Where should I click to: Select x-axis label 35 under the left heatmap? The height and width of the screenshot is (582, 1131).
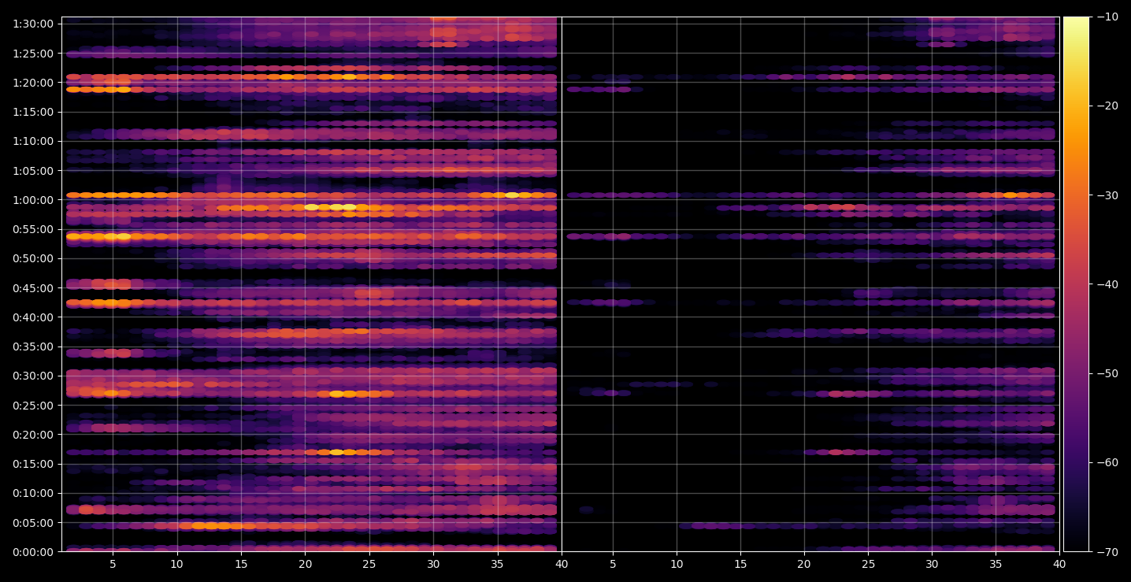click(497, 565)
